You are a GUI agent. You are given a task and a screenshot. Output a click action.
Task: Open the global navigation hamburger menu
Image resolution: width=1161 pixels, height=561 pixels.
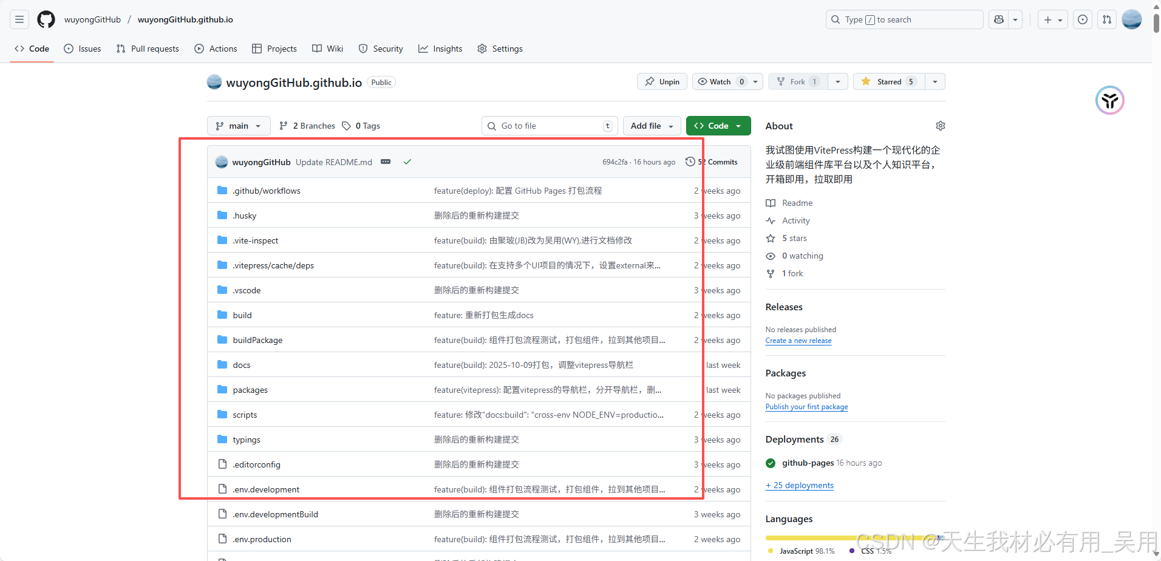tap(18, 19)
